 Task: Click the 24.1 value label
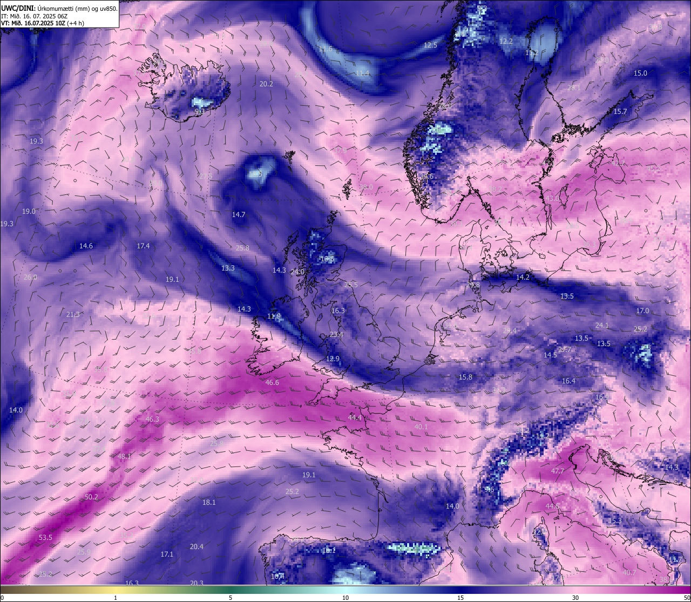point(601,325)
